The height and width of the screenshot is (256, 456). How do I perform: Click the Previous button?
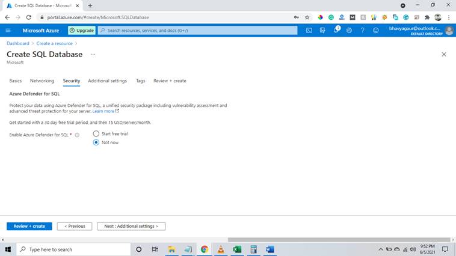click(75, 226)
